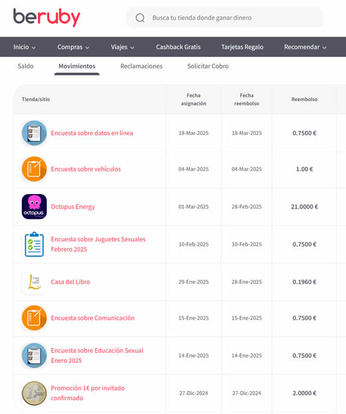Open the Octopus Energy link
346x414 pixels.
click(73, 207)
